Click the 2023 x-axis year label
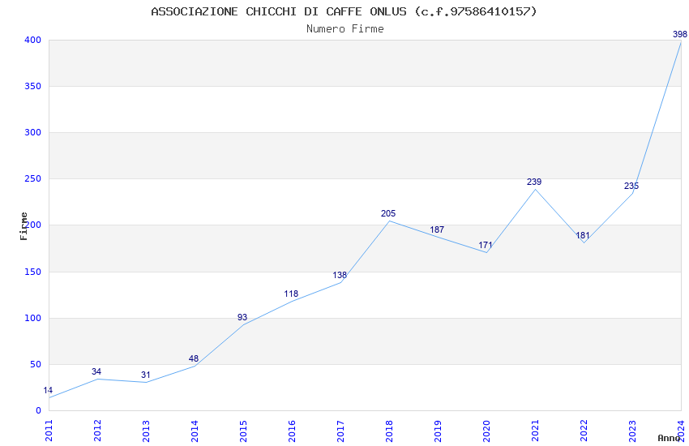This screenshot has width=689, height=446. click(632, 431)
